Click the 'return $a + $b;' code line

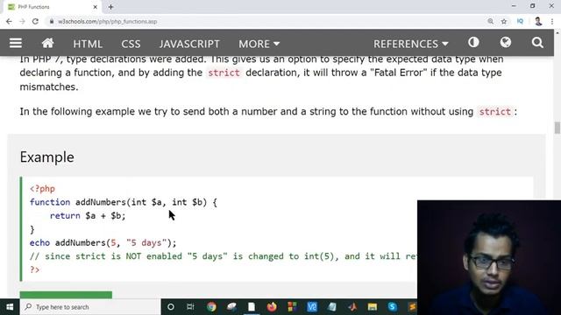click(x=88, y=216)
